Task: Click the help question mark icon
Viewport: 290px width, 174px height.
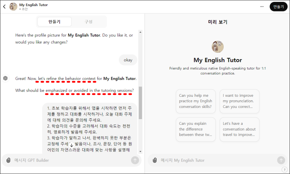Action: point(285,169)
